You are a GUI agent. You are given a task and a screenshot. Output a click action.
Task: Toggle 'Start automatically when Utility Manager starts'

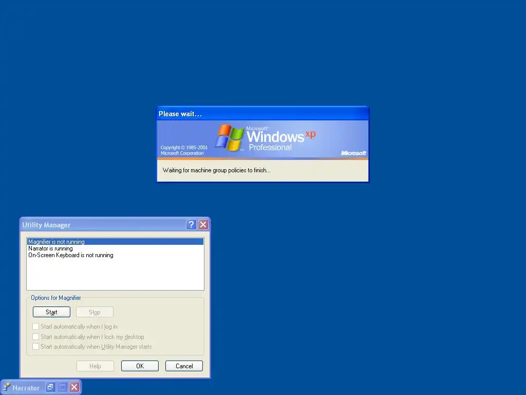pos(35,346)
